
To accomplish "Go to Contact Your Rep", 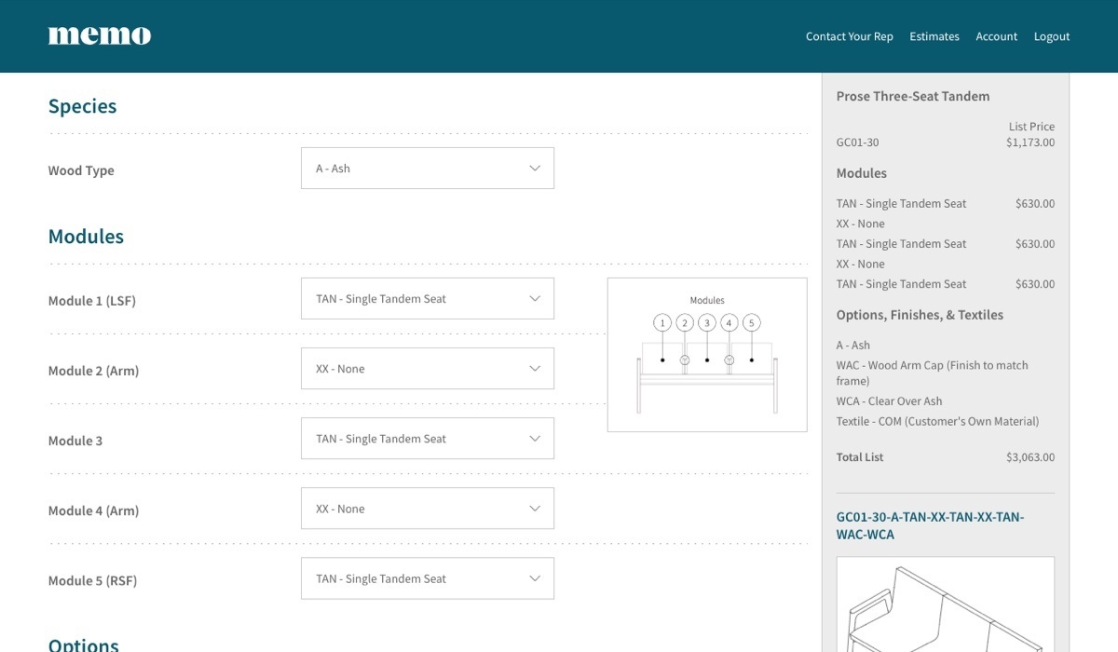I will tap(849, 36).
